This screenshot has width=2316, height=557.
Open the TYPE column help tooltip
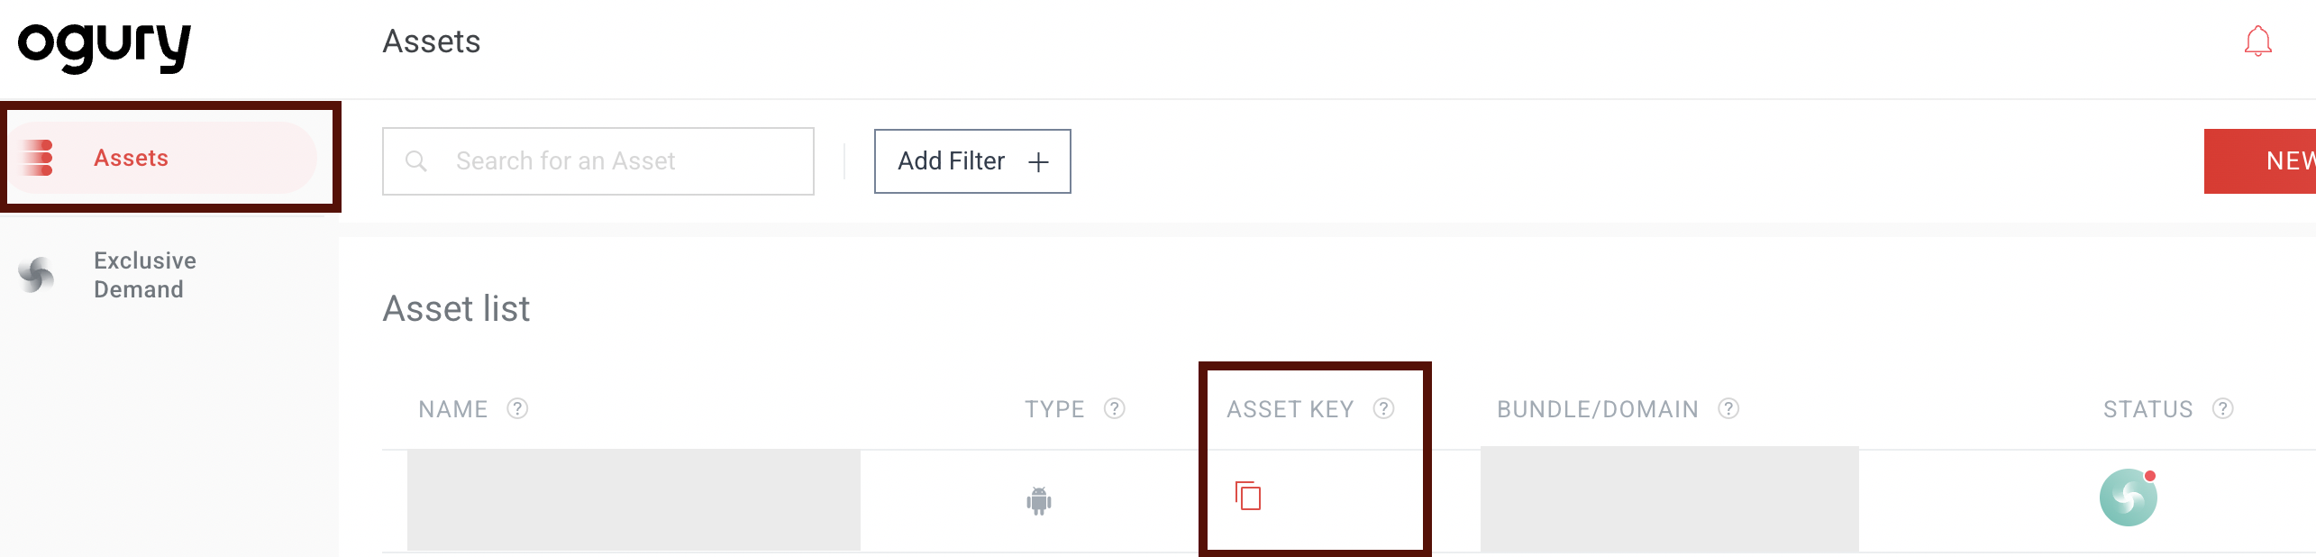pos(1115,408)
